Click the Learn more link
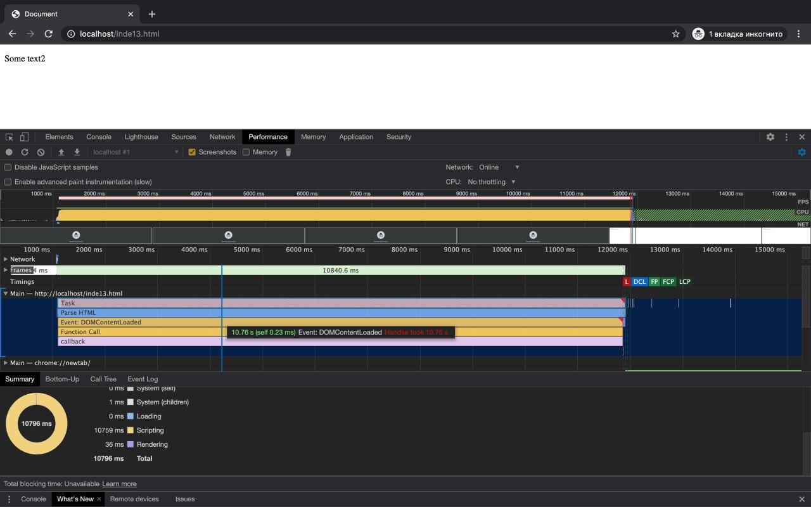Image resolution: width=811 pixels, height=507 pixels. coord(119,484)
